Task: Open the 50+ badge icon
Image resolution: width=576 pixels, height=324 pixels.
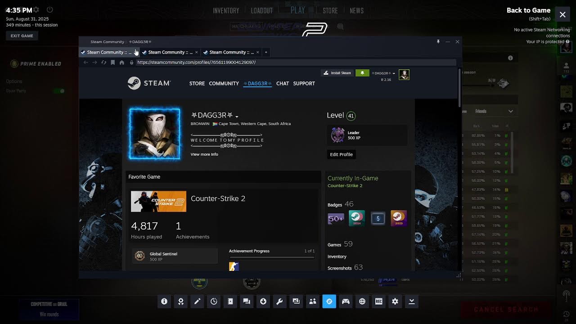Action: (336, 219)
